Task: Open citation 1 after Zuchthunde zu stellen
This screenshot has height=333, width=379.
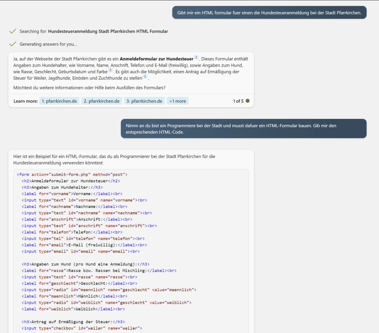Action: [145, 77]
